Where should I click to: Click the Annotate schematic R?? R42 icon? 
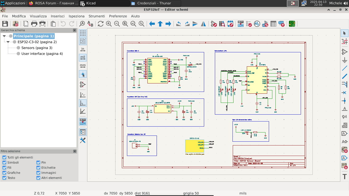[x=240, y=24]
